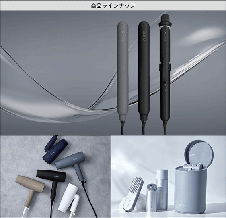Image resolution: width=226 pixels, height=218 pixels.
Task: Click the 商品ラインナップ header banner
Action: click(x=113, y=6)
